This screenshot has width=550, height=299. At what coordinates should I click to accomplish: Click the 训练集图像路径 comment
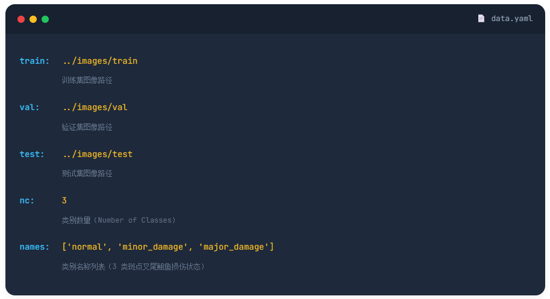(x=87, y=80)
